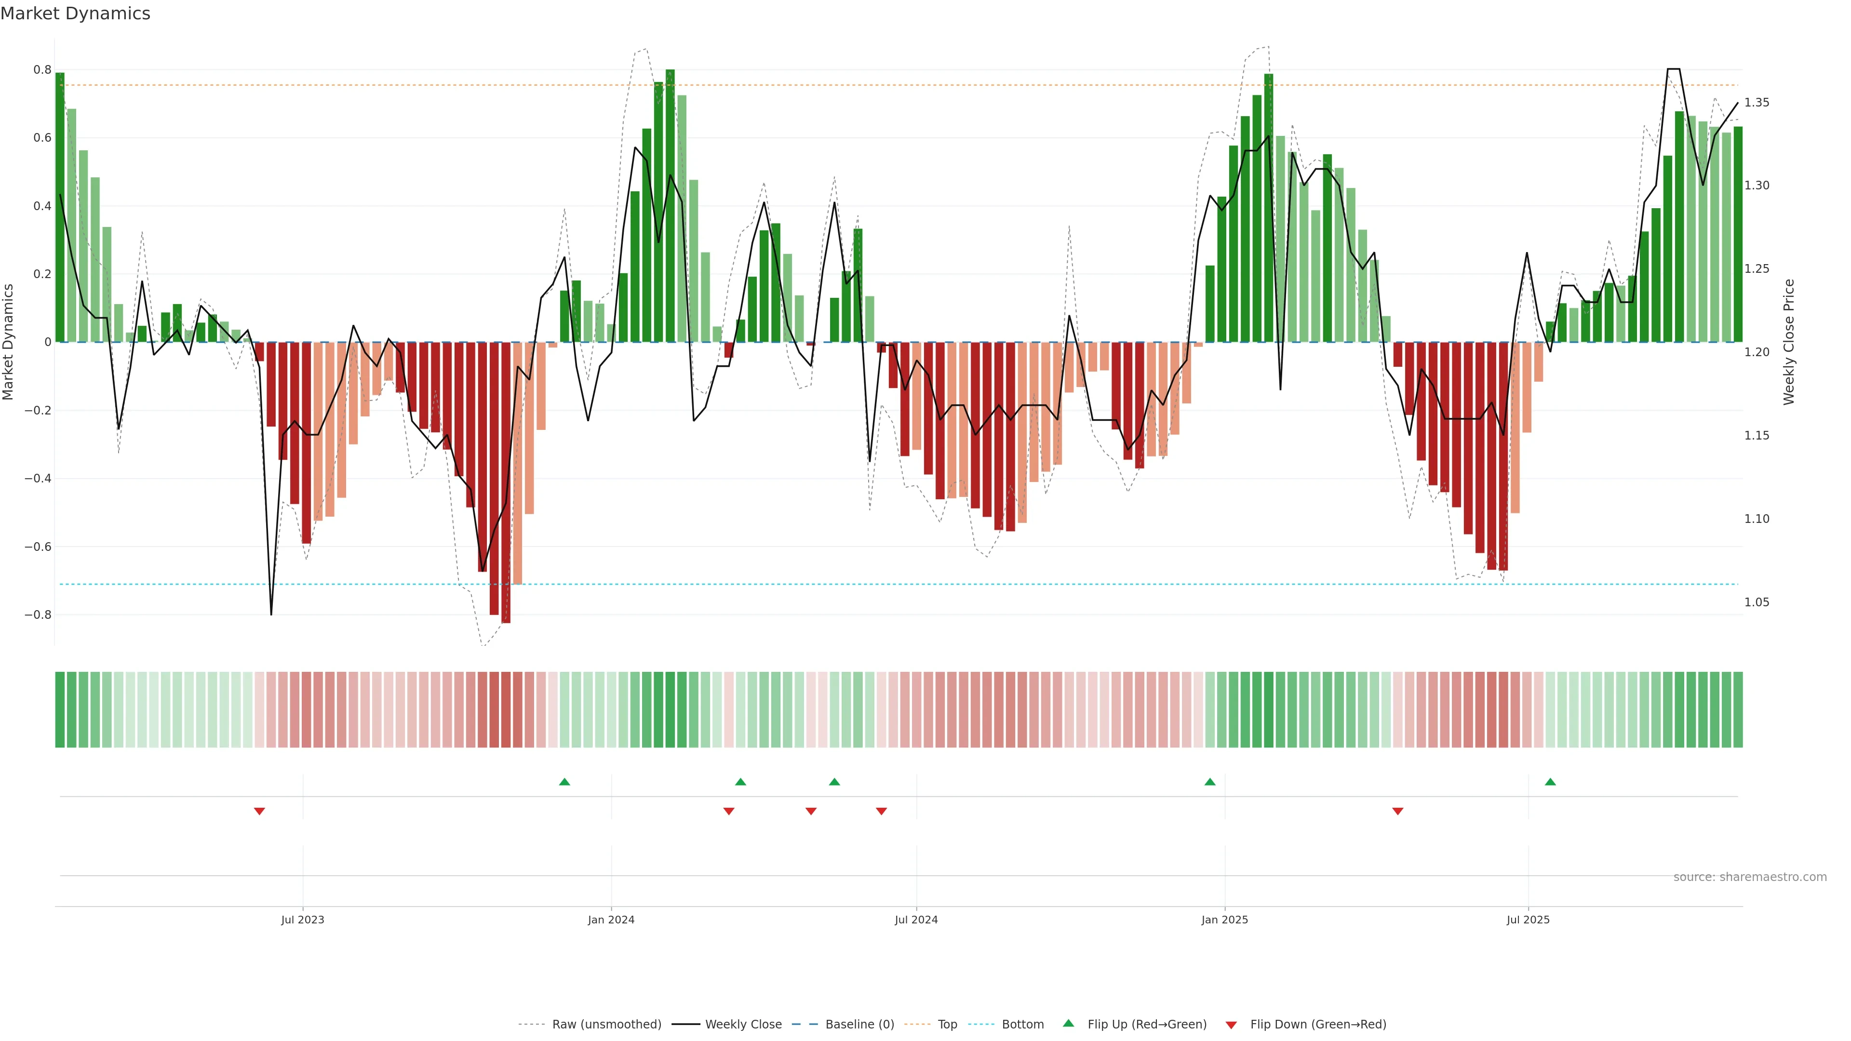
Task: Click the last red Flip Down triangle marker
Action: 1397,811
